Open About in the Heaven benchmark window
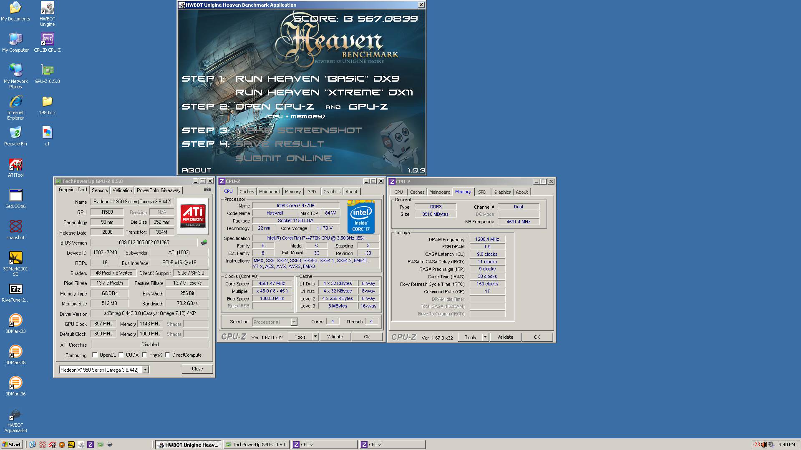The image size is (801, 450). [x=196, y=170]
